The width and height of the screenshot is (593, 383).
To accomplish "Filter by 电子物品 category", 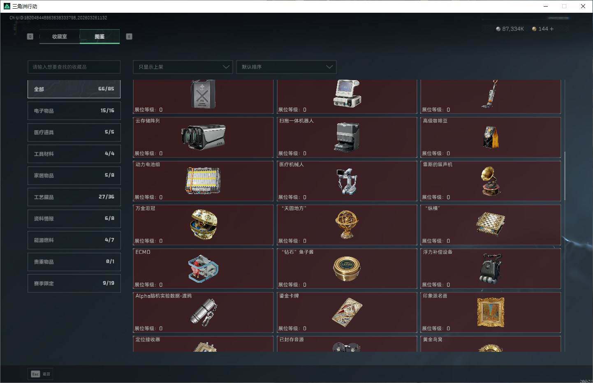I will (74, 111).
